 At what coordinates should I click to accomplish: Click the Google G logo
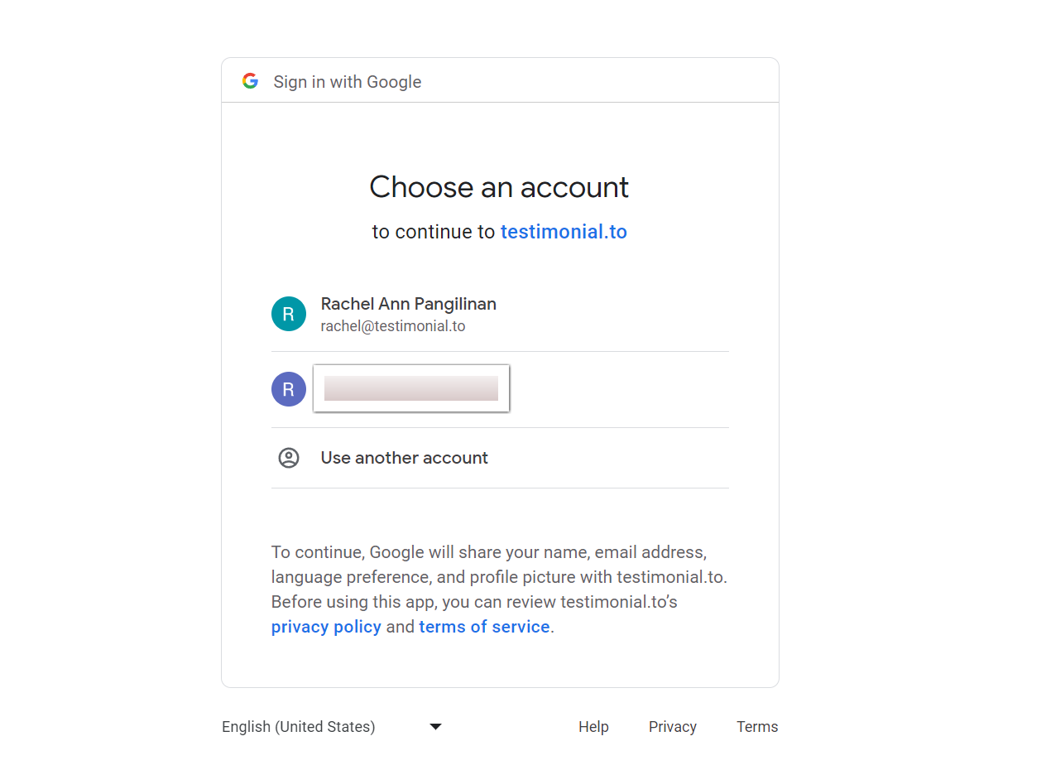point(250,81)
